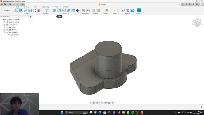Select the Hole tool
Image resolution: width=204 pixels, height=115 pixels.
30,11
